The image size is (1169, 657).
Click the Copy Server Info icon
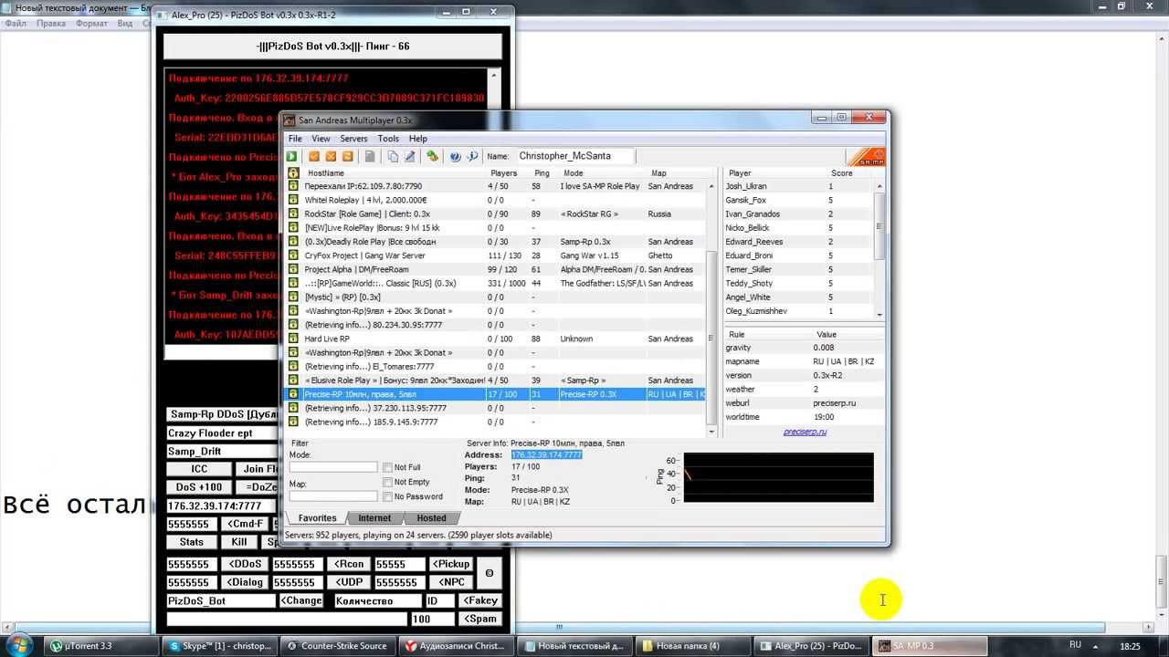(x=393, y=156)
